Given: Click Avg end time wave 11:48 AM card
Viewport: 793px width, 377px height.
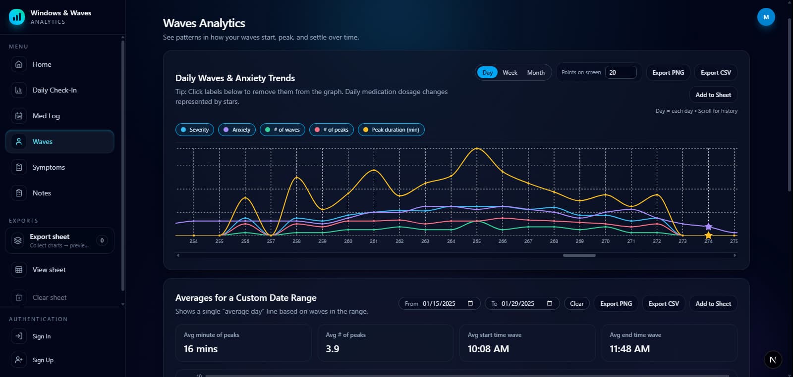Looking at the screenshot, I should 670,343.
